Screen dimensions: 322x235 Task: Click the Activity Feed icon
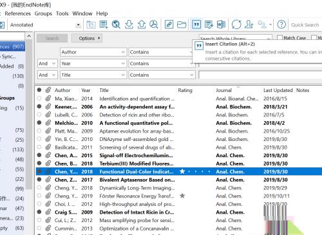262,24
